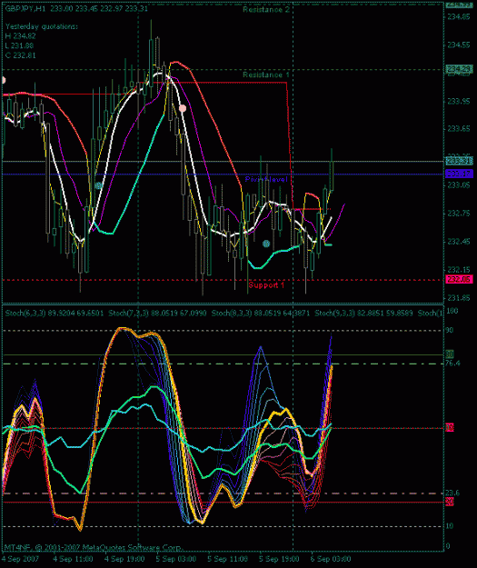477x568 pixels.
Task: Click the 233.05 price axis label
Action: pos(459,185)
